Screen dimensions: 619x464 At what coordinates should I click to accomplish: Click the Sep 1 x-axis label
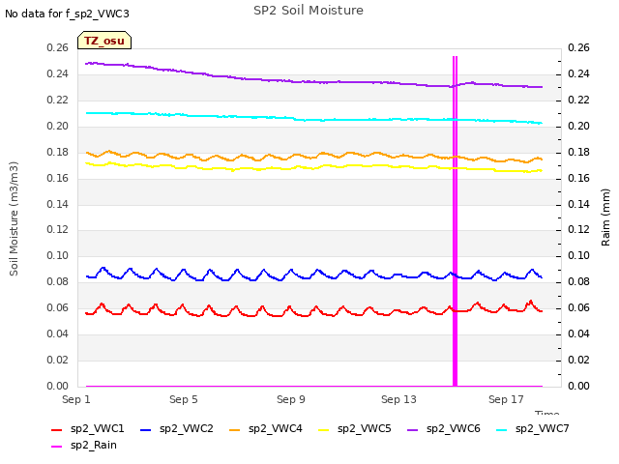pos(76,399)
